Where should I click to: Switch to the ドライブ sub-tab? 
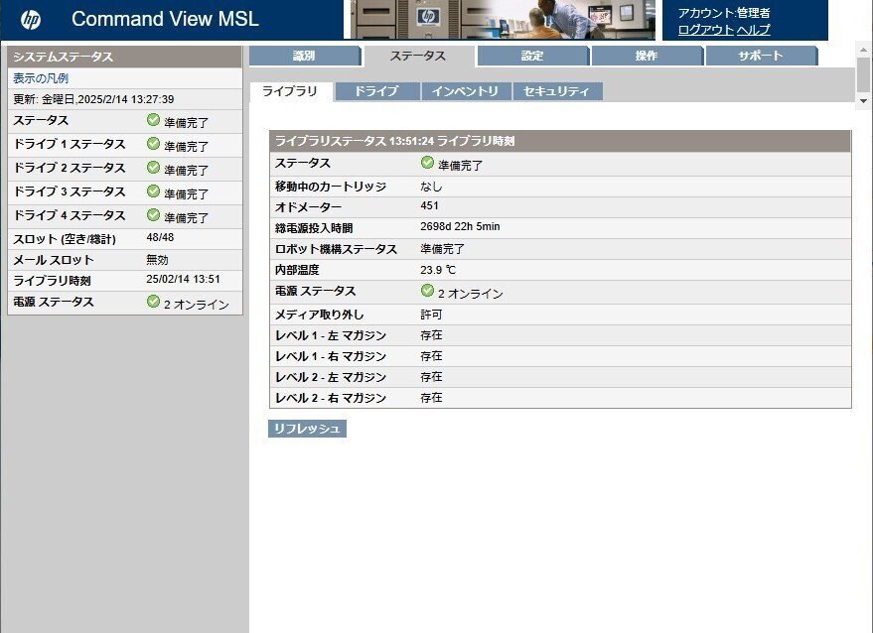tap(377, 92)
